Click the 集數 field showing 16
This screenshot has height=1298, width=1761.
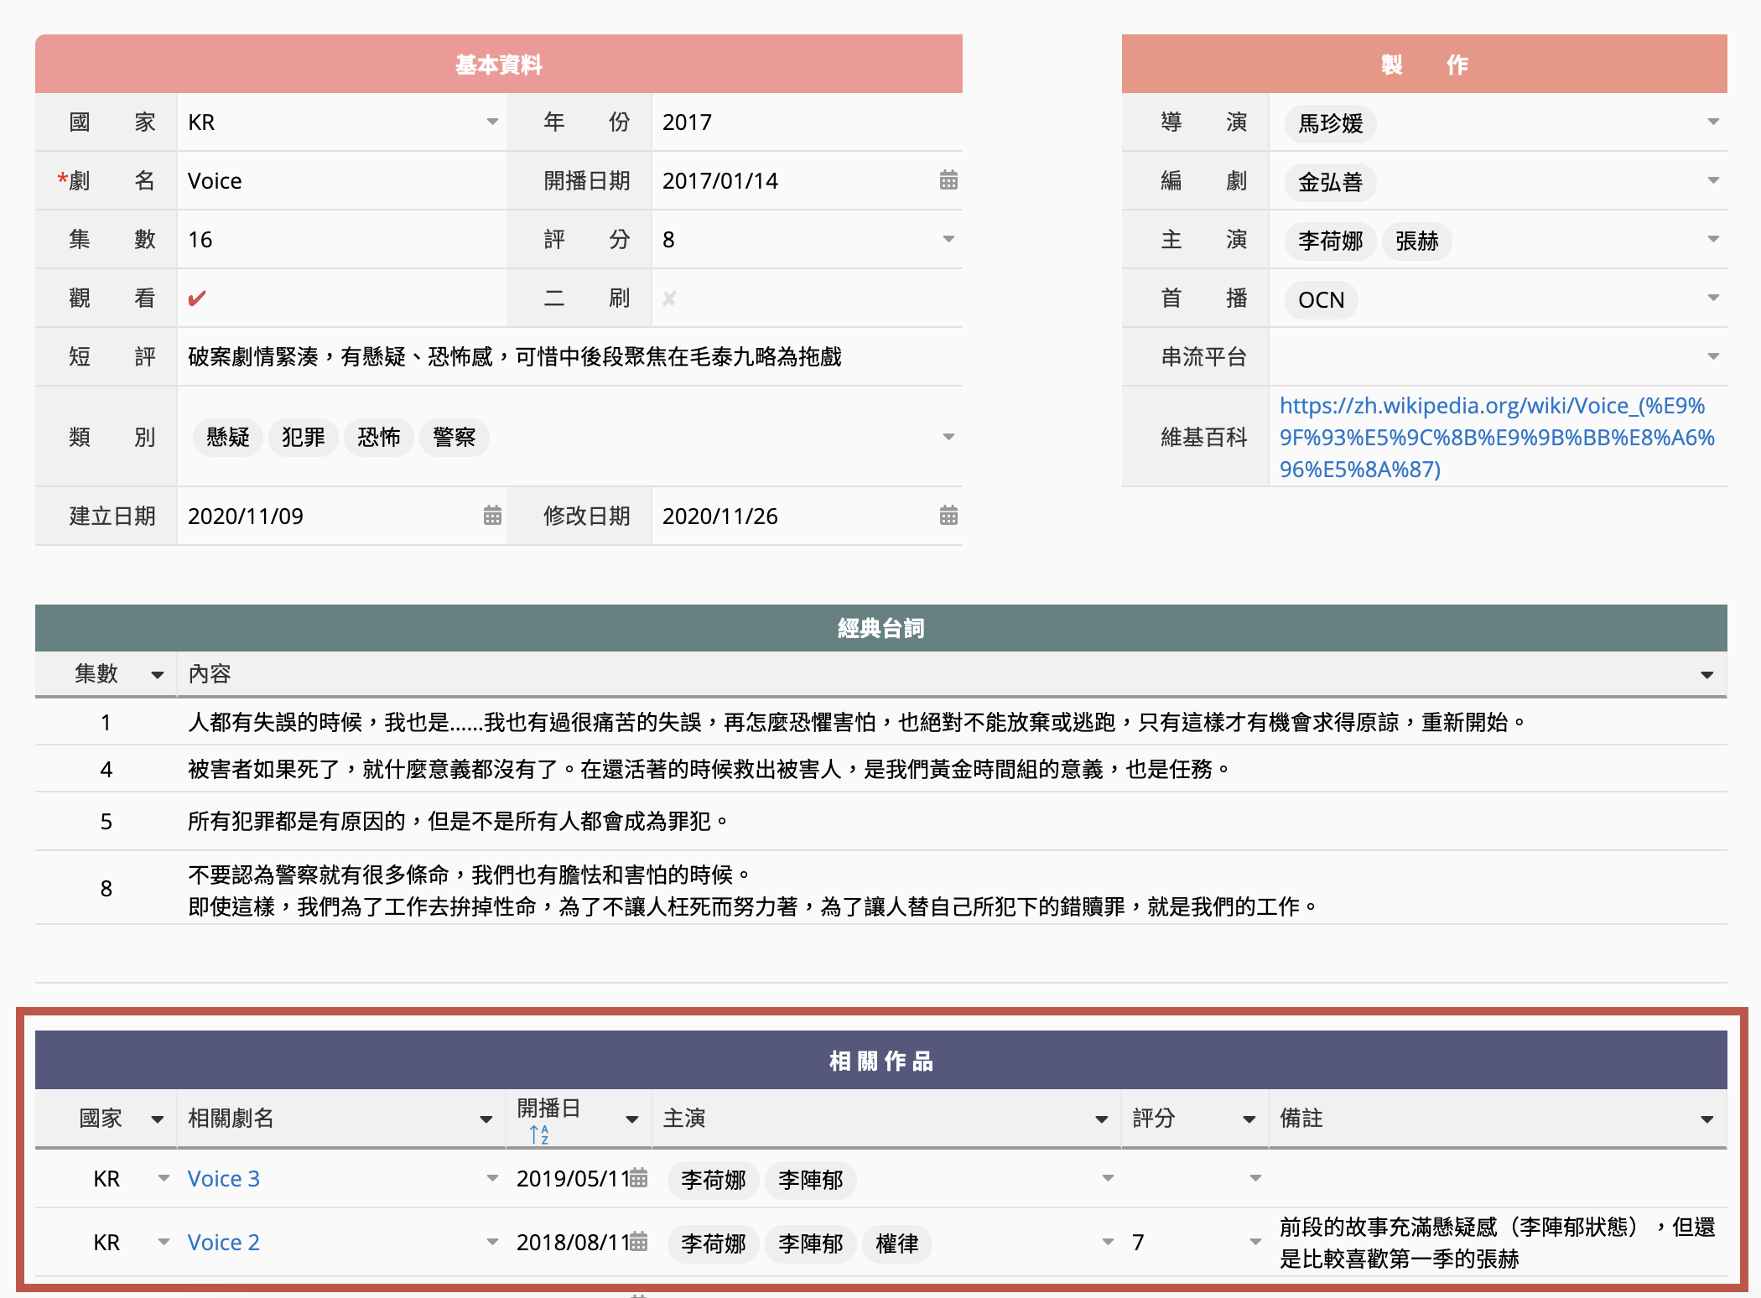pos(341,240)
